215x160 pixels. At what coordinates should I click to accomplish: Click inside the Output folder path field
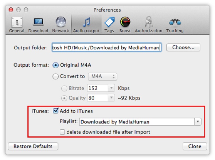point(106,48)
